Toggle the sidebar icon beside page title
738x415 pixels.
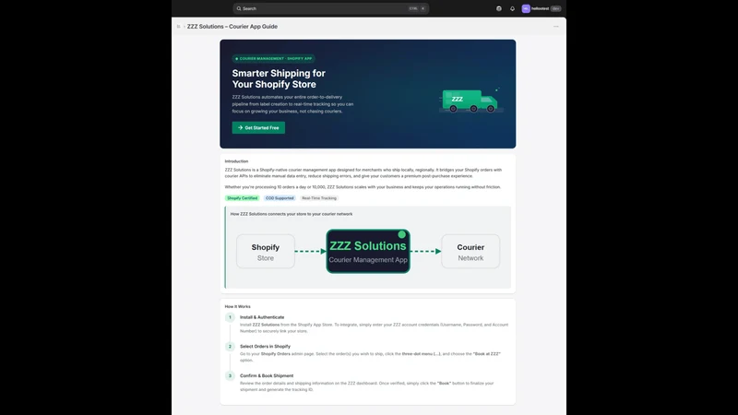(x=178, y=27)
